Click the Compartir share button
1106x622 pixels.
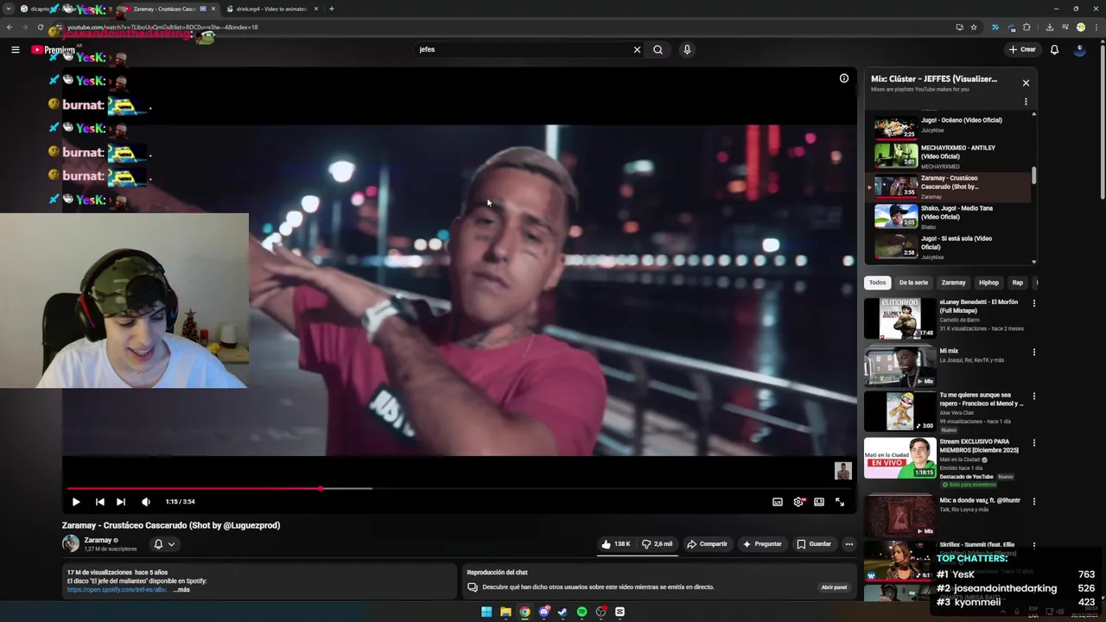pyautogui.click(x=707, y=543)
